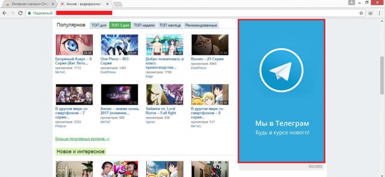The image size is (385, 177).
Task: Click the browser back arrow
Action: (x=4, y=13)
